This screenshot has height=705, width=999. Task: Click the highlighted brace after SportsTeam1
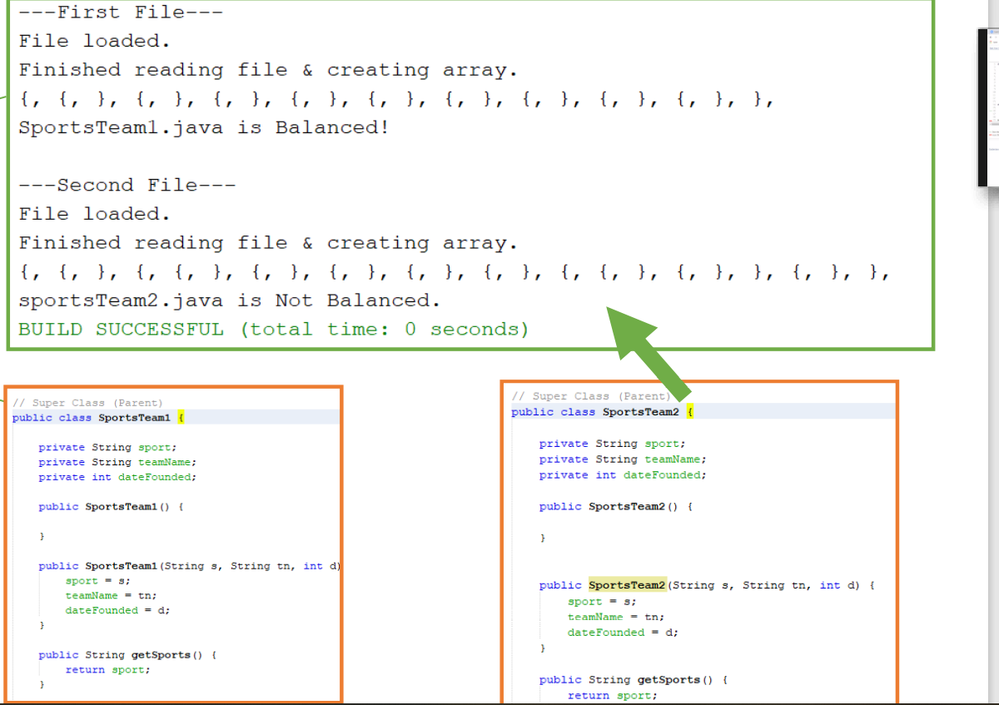click(x=180, y=418)
